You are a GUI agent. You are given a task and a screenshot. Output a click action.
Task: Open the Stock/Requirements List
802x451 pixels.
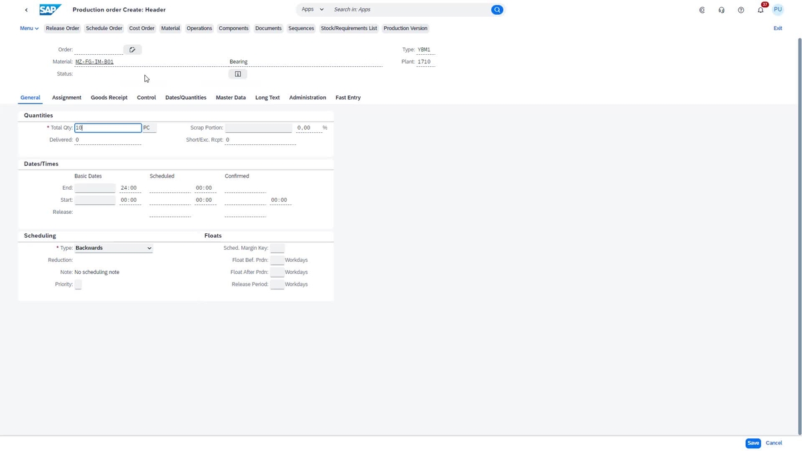click(348, 28)
